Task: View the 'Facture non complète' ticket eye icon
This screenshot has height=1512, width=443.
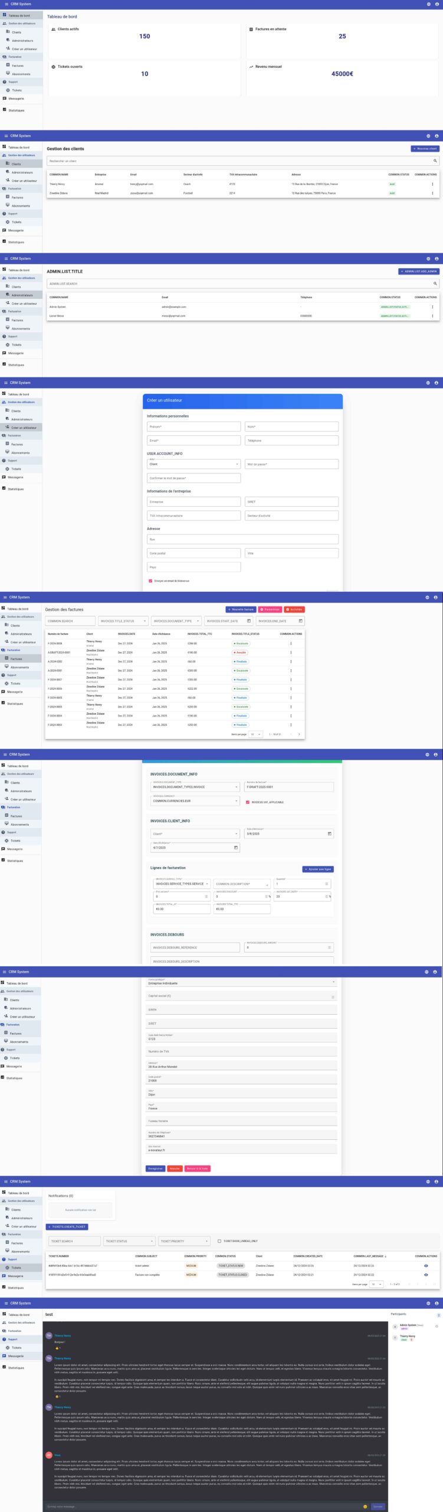Action: point(426,1275)
